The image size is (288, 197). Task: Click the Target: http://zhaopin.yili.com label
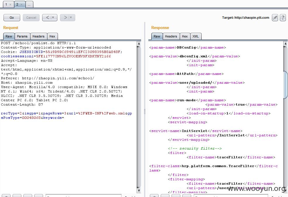click(246, 18)
